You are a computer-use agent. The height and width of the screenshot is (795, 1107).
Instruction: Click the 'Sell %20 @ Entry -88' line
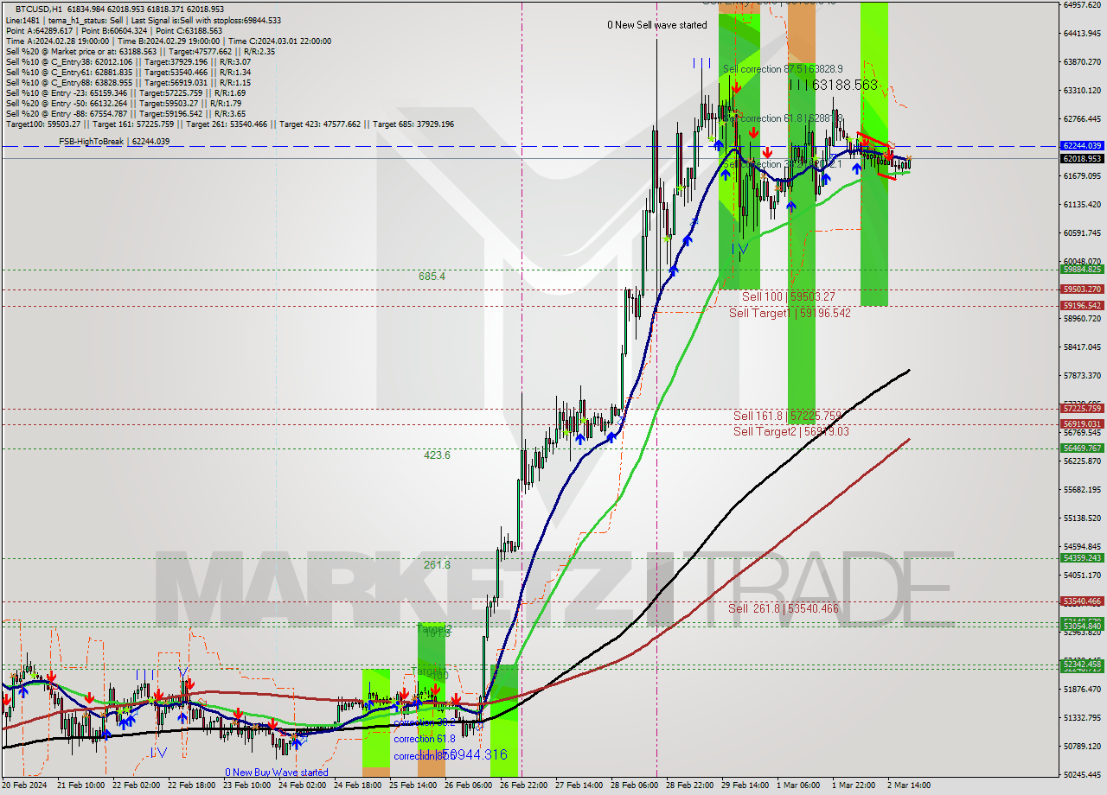126,113
